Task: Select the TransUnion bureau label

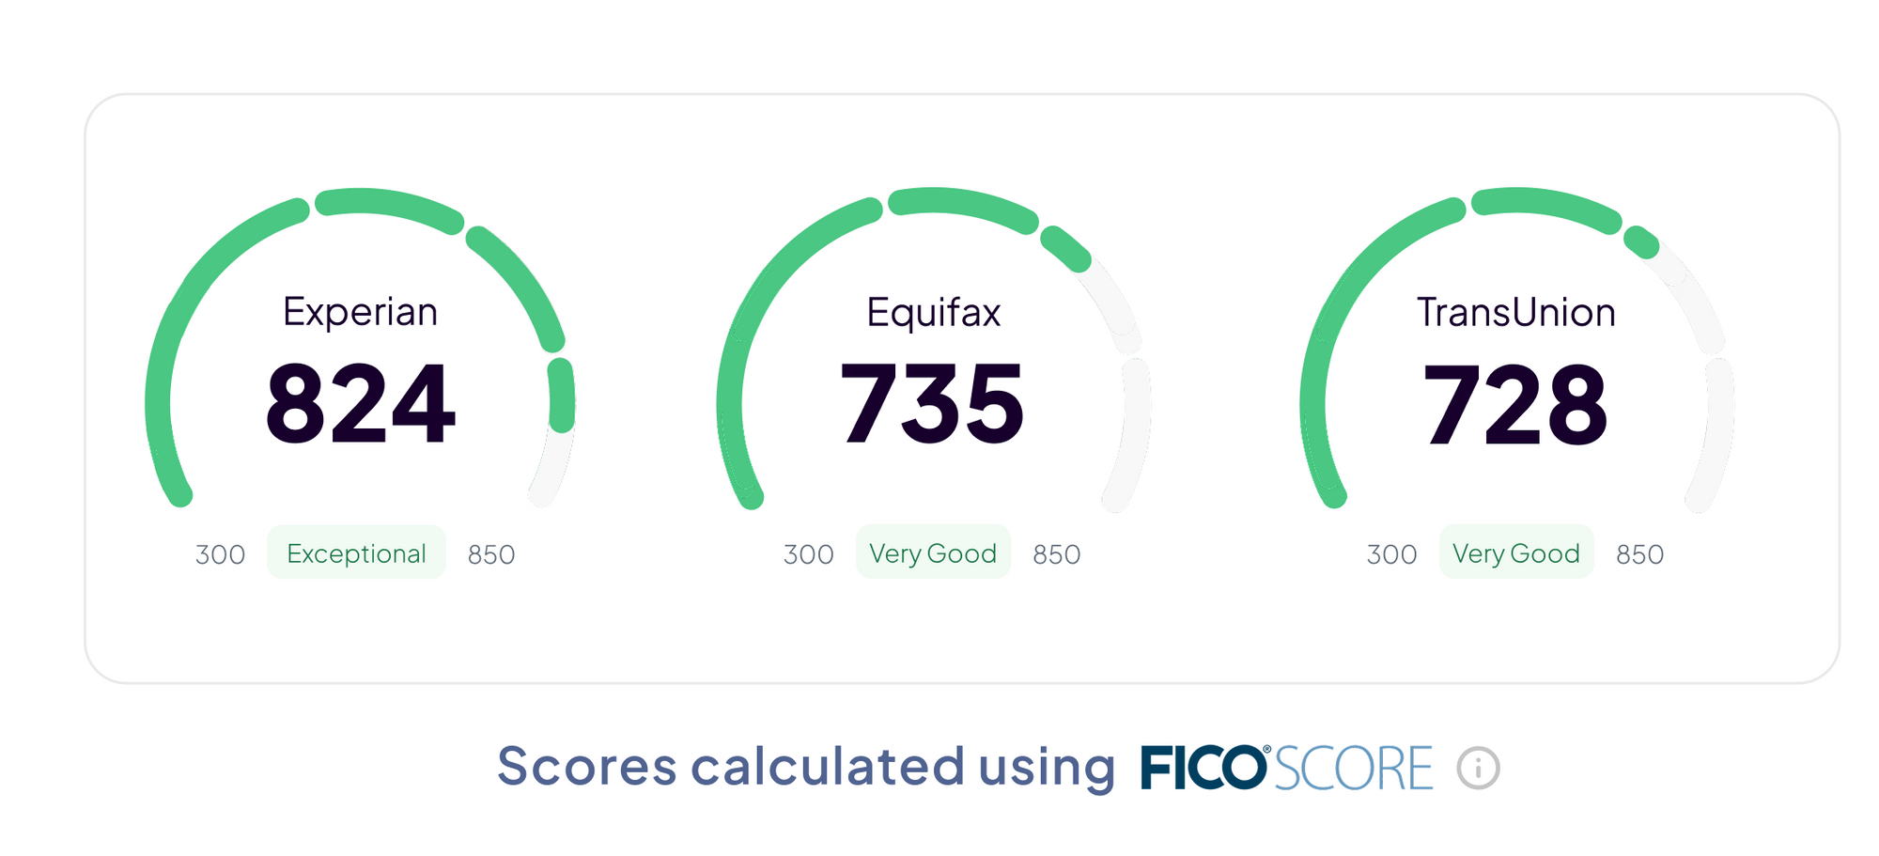Action: pyautogui.click(x=1516, y=312)
